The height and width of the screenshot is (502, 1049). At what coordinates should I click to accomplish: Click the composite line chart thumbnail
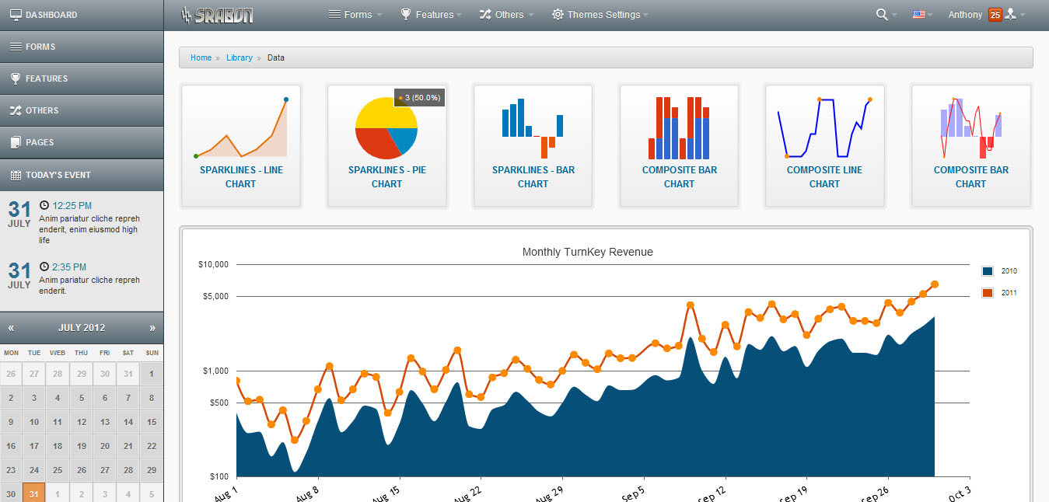pos(824,127)
